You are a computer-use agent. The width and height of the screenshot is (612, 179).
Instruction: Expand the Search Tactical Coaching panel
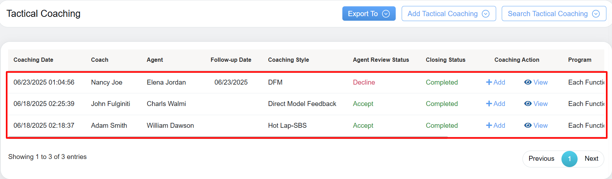[x=553, y=14]
